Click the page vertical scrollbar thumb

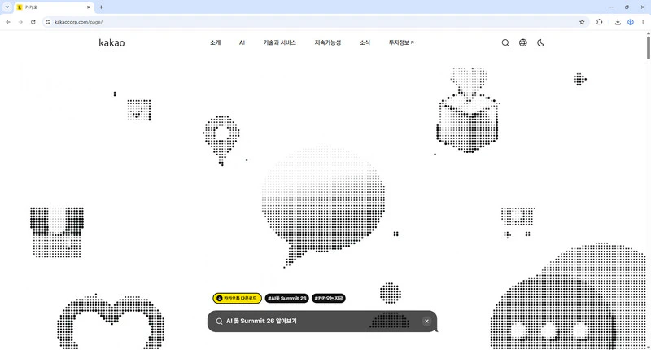[x=648, y=47]
